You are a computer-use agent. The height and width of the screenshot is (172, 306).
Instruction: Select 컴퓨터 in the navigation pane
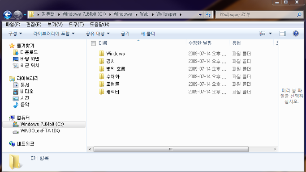pos(20,117)
